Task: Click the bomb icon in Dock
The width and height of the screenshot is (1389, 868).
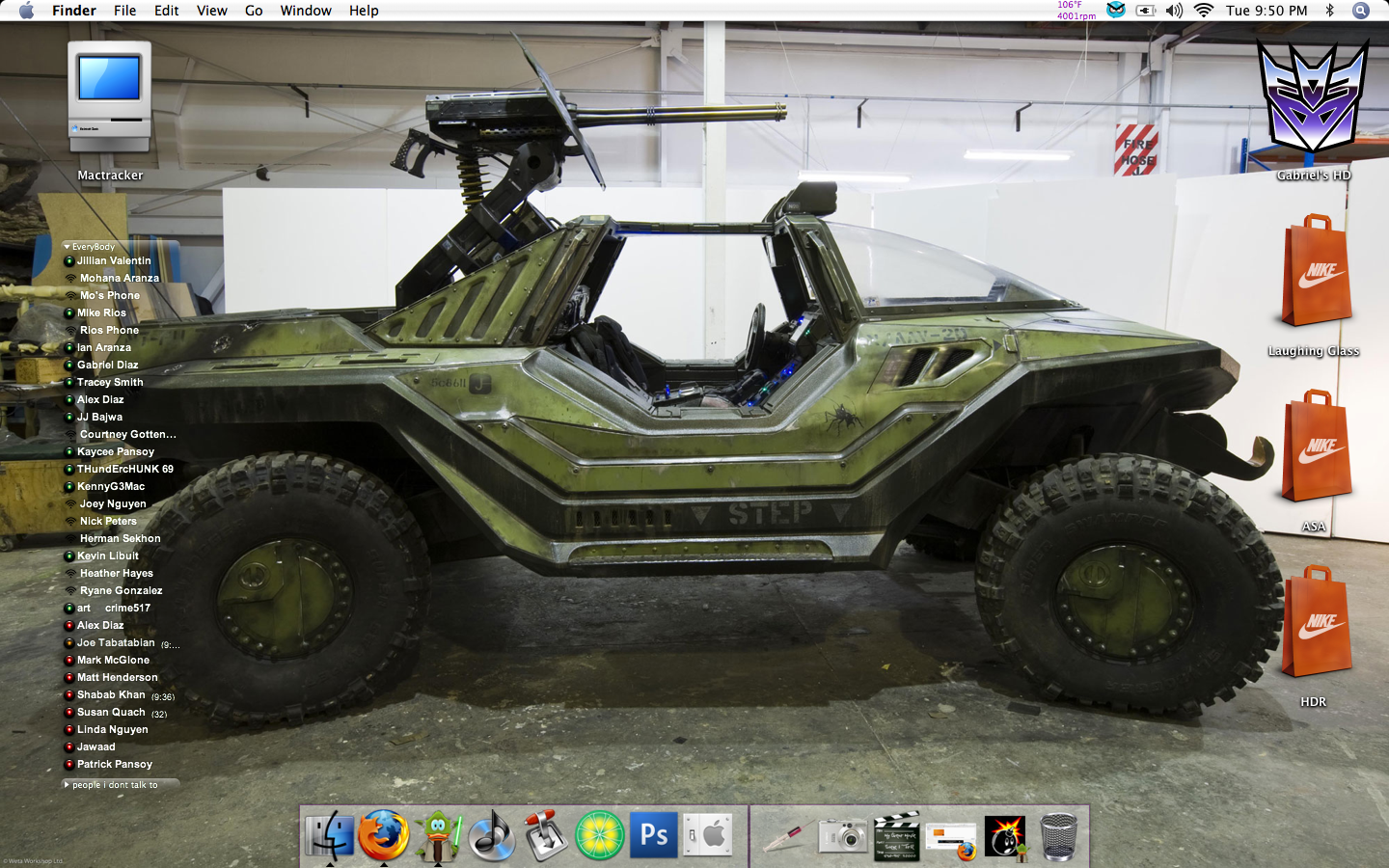Action: pyautogui.click(x=1005, y=835)
